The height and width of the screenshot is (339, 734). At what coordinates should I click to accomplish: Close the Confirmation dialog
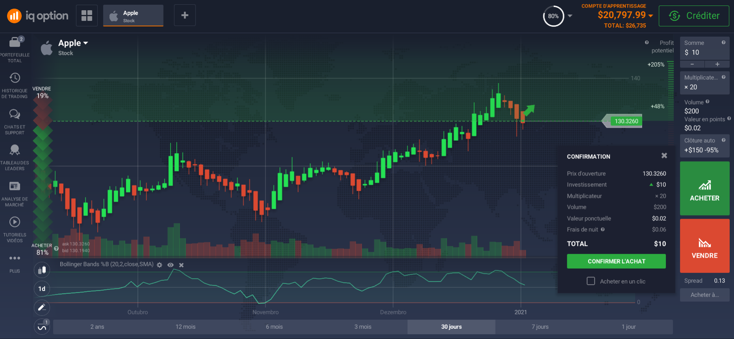click(664, 156)
